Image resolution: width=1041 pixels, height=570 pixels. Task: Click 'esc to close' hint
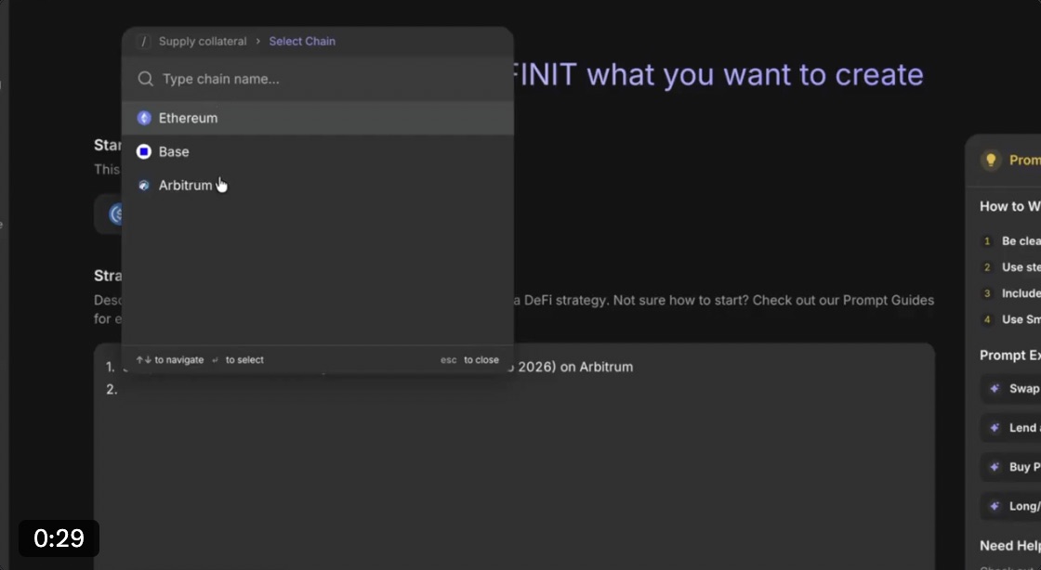(469, 360)
